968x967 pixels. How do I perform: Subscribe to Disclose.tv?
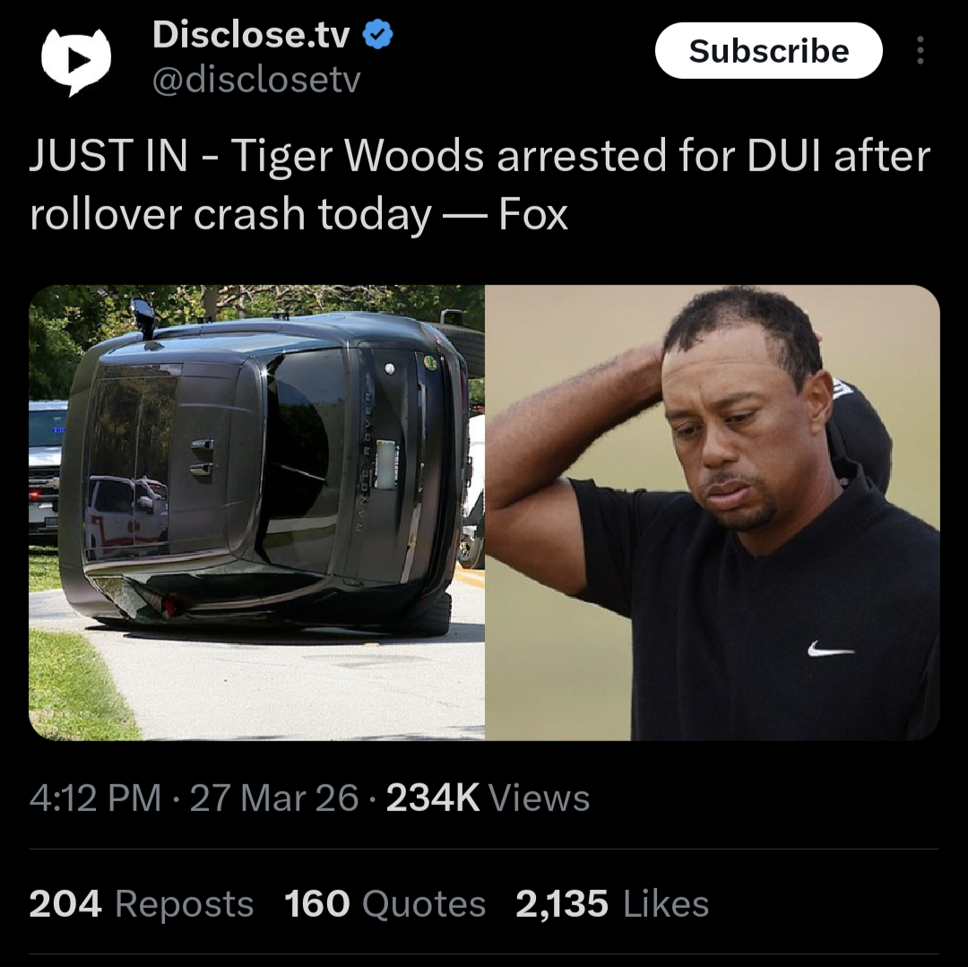click(x=769, y=50)
